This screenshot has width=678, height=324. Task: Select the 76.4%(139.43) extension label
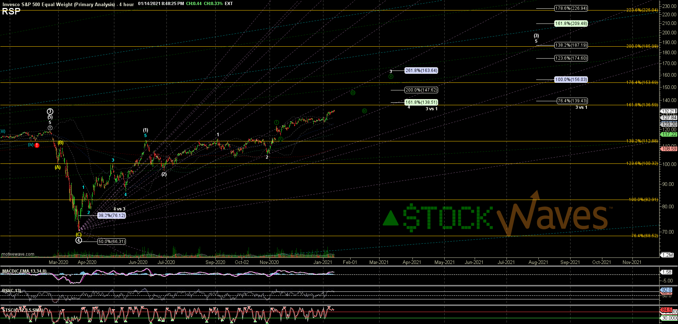tap(572, 101)
